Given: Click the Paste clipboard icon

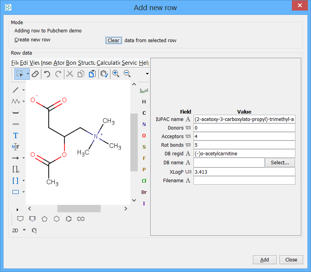Looking at the screenshot, I should coord(92,74).
